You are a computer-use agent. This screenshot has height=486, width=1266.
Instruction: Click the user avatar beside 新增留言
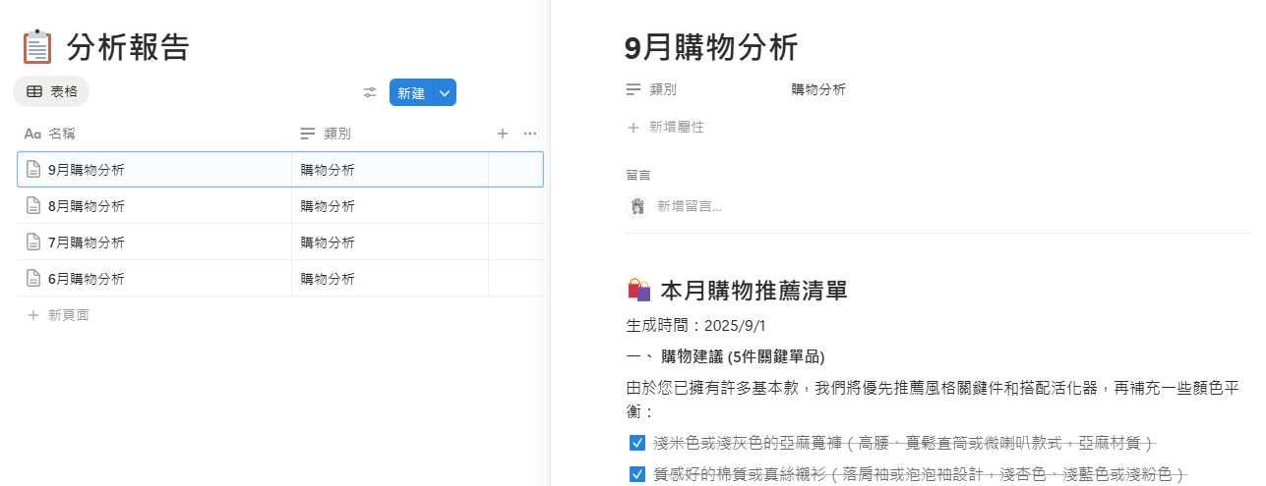(637, 206)
